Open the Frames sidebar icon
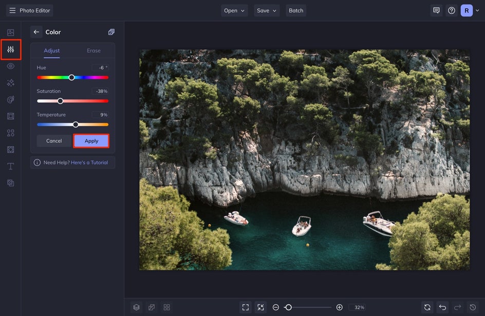The width and height of the screenshot is (485, 316). pyautogui.click(x=10, y=116)
